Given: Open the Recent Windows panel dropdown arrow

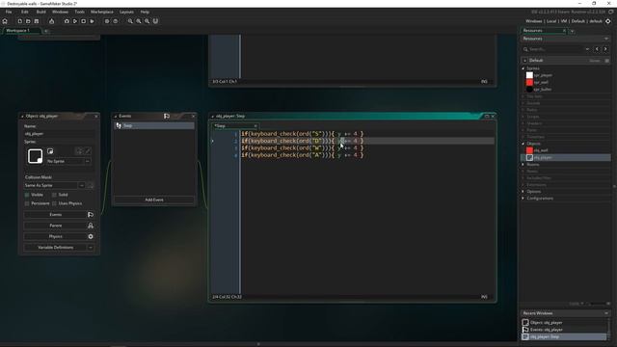Looking at the screenshot, I should point(606,313).
